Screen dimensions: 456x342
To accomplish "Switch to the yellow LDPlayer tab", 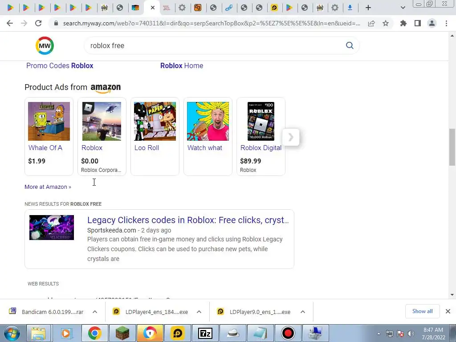I will point(274,8).
